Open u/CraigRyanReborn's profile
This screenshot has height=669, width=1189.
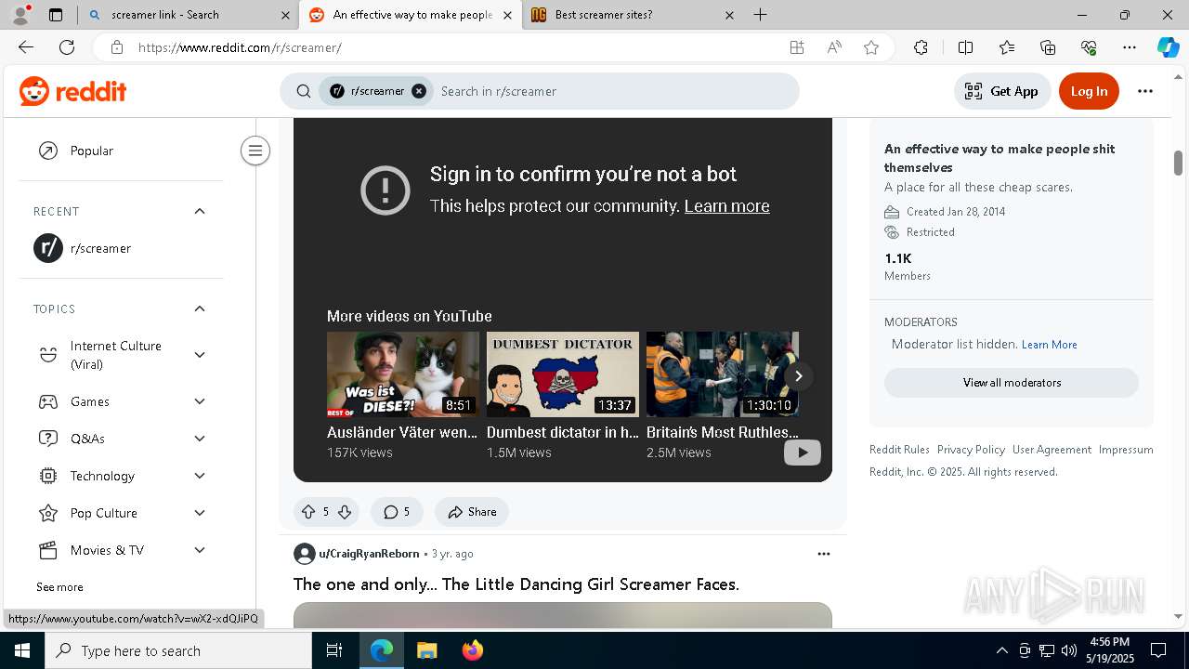coord(369,554)
